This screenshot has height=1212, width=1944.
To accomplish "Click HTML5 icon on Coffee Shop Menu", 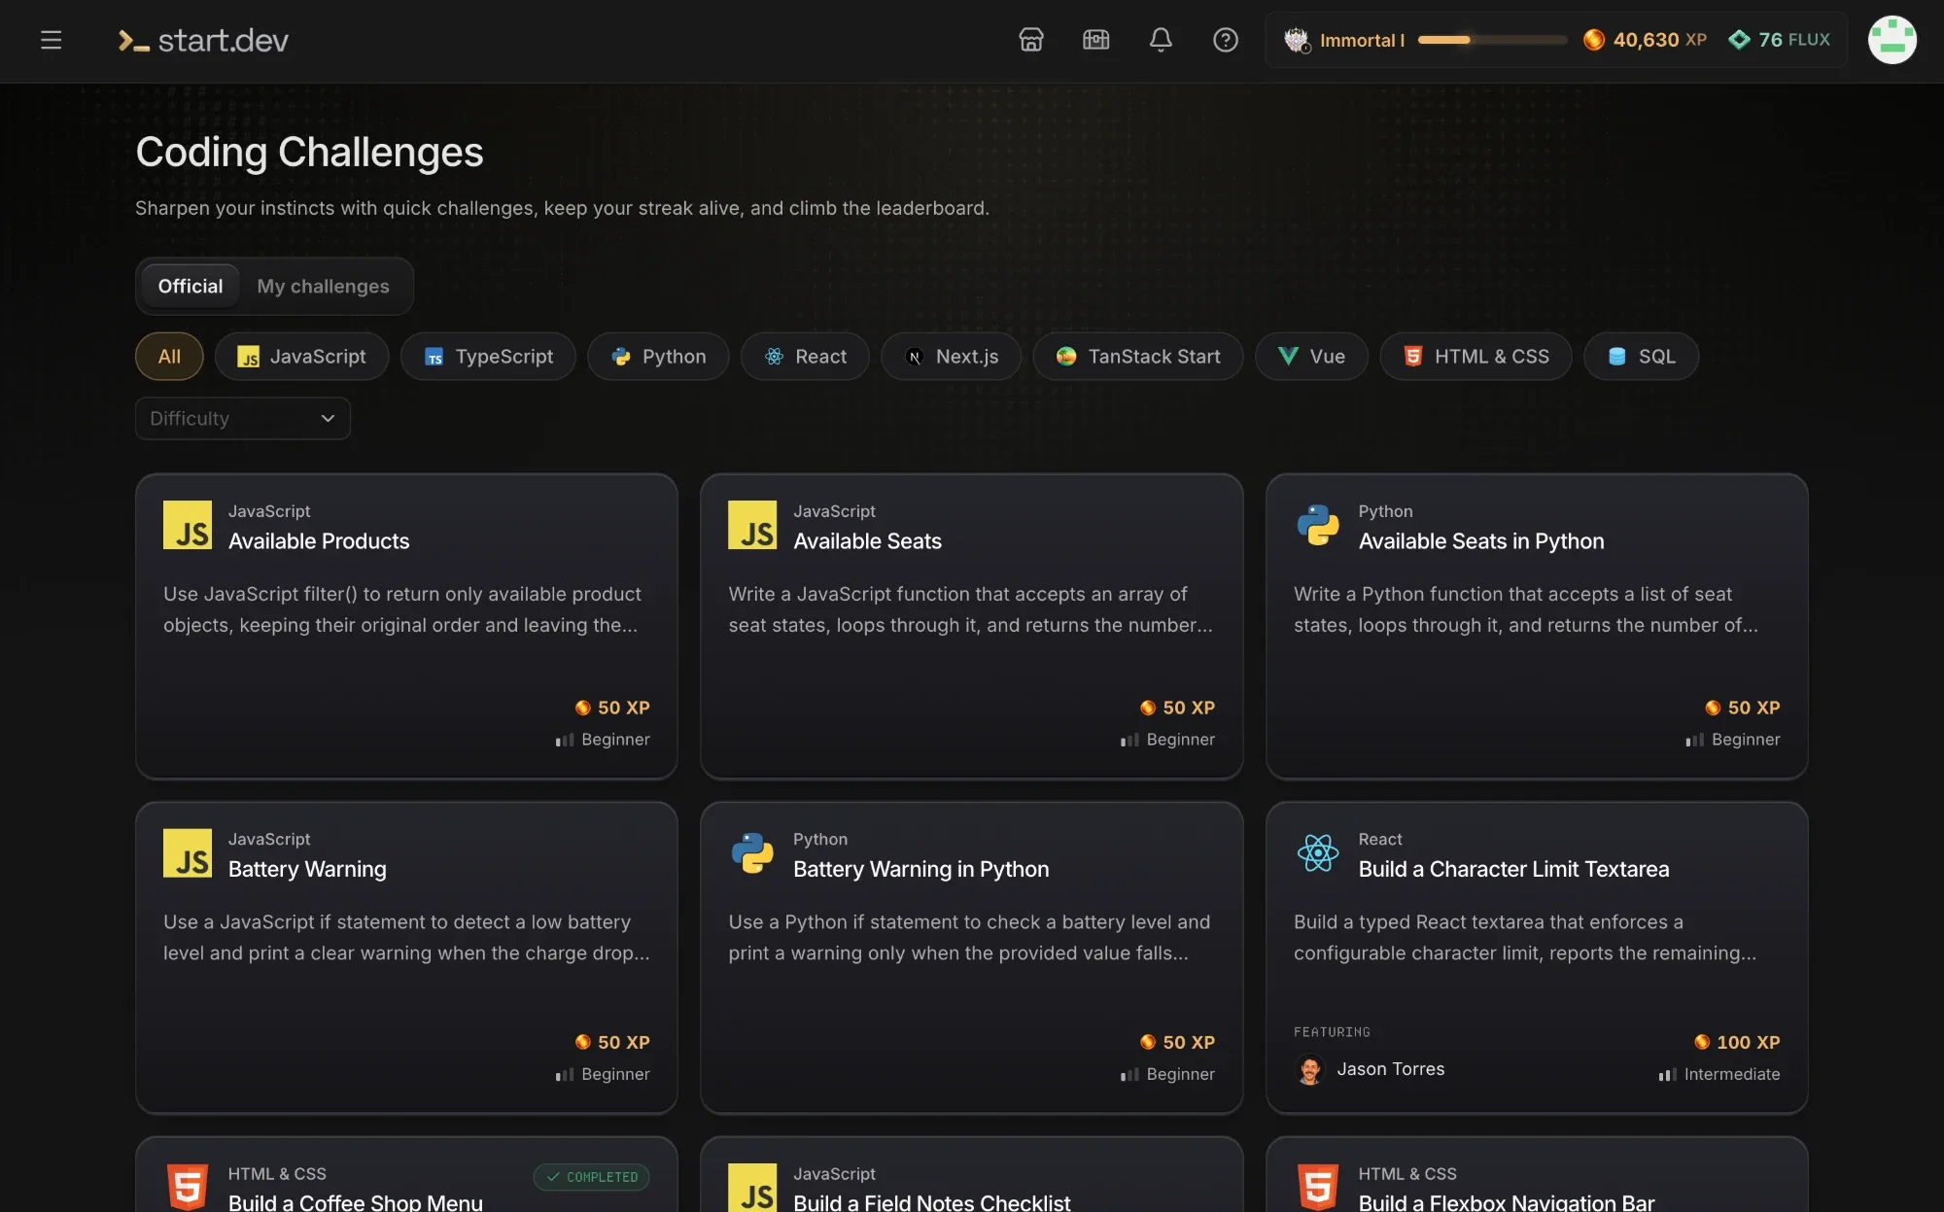I will click(x=188, y=1187).
